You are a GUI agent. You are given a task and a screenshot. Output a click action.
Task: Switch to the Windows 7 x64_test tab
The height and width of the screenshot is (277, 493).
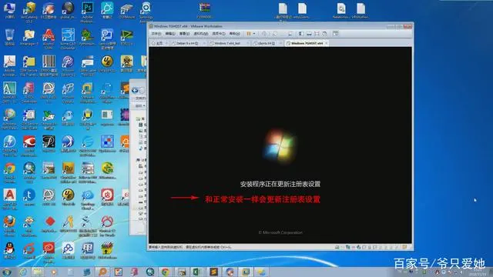[x=227, y=43]
